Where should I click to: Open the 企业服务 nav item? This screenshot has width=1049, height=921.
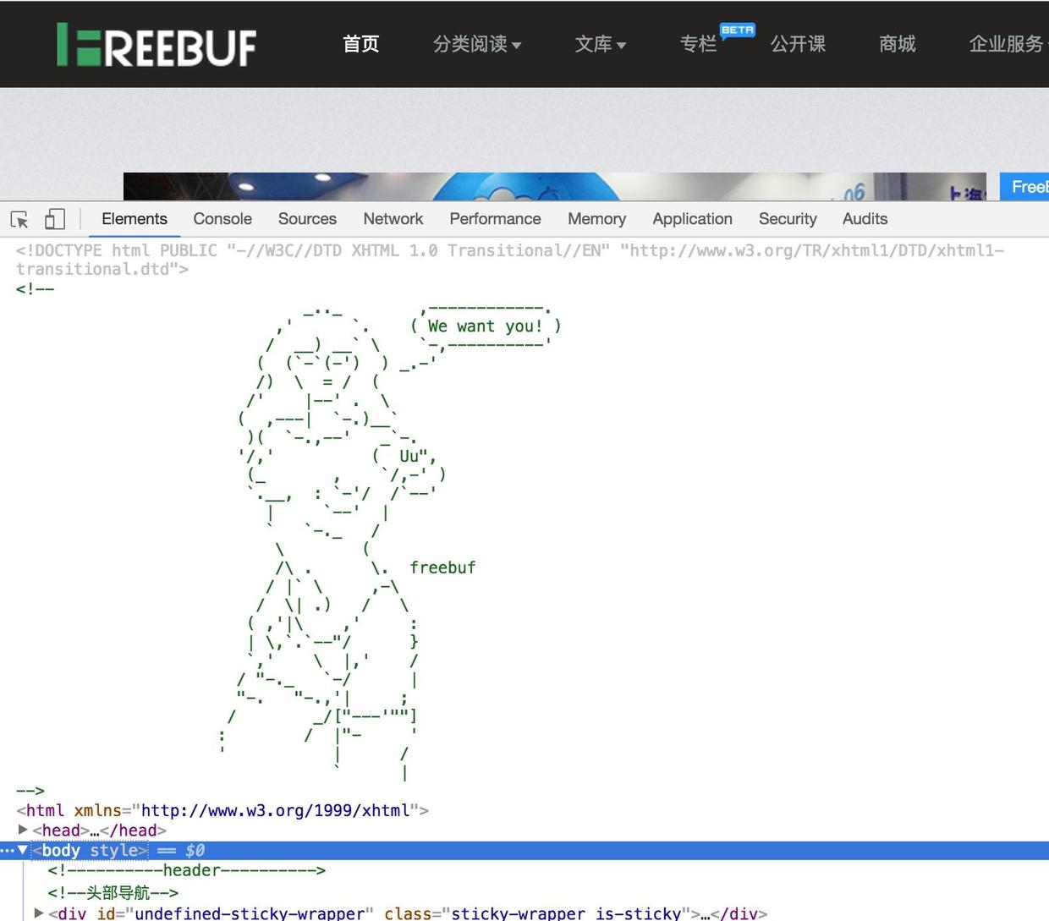[x=1007, y=44]
